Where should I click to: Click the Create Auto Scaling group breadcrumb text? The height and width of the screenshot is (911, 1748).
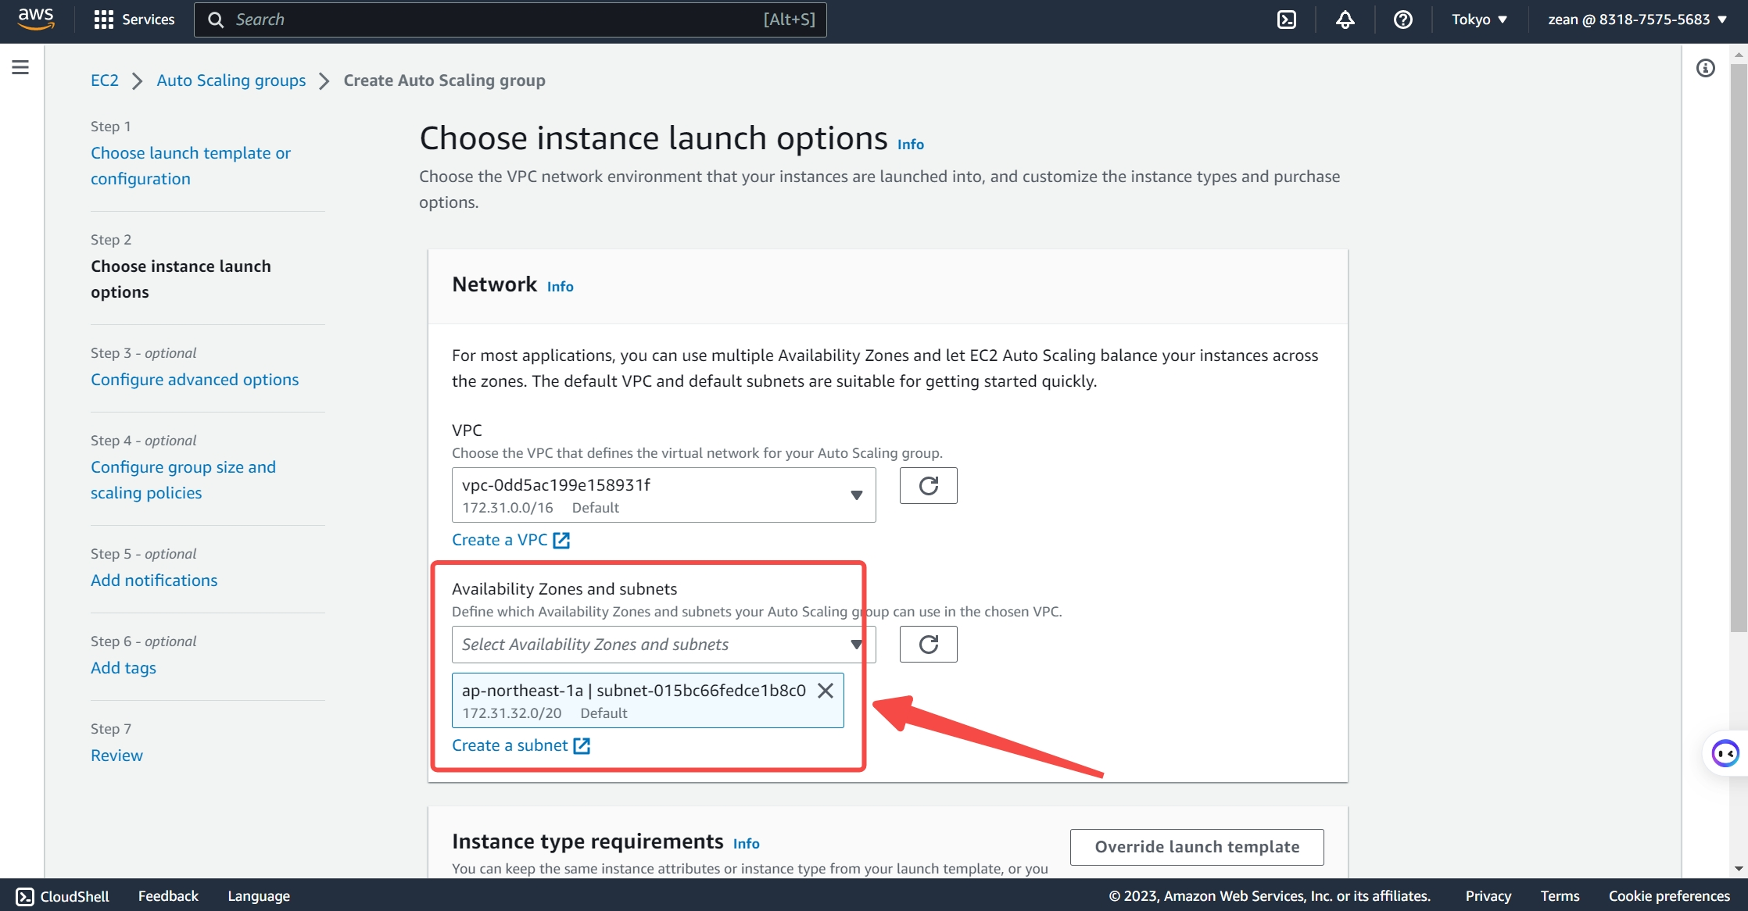coord(445,80)
